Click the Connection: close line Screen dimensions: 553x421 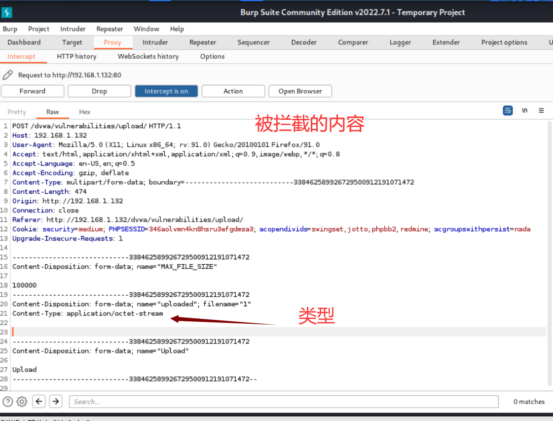tap(45, 210)
